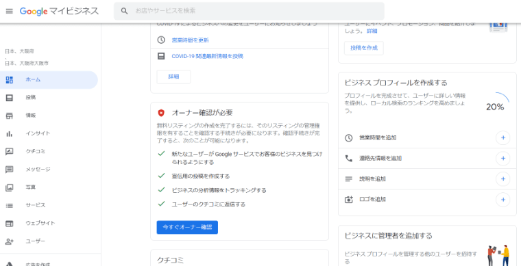Image resolution: width=521 pixels, height=266 pixels.
Task: Click the plus button for 連絡先情報を追加
Action: [x=502, y=159]
